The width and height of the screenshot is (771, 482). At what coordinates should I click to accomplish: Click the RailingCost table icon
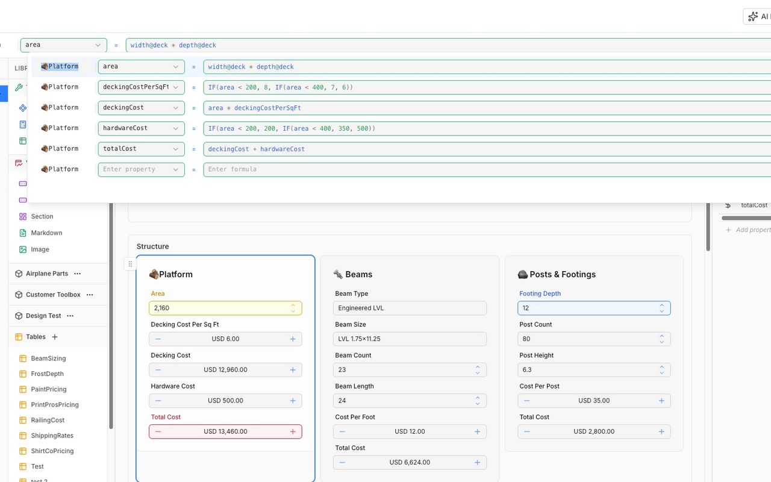click(x=23, y=420)
